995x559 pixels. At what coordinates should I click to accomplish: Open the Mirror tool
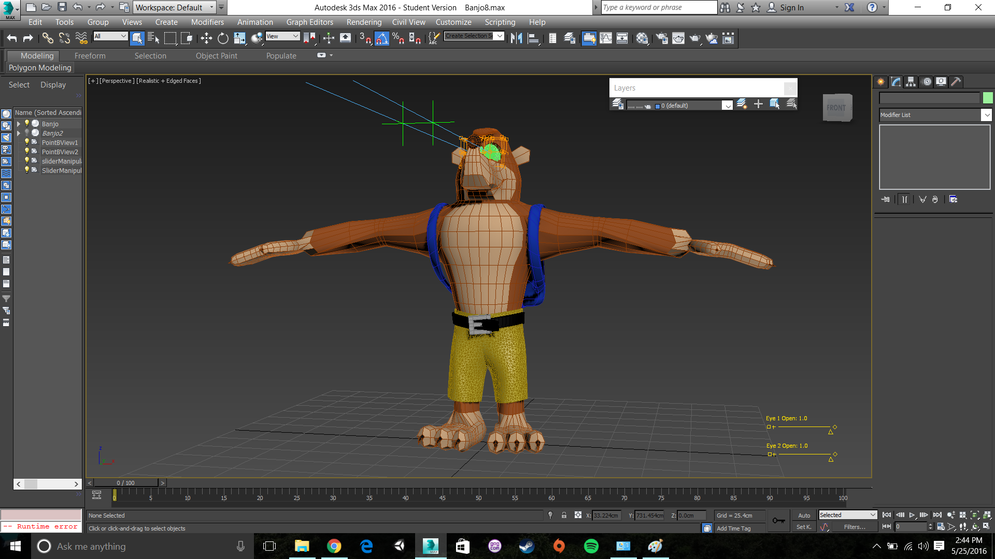click(516, 38)
